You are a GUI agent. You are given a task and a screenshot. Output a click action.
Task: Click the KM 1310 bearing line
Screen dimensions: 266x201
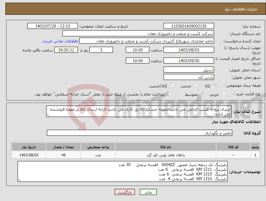coord(193,179)
